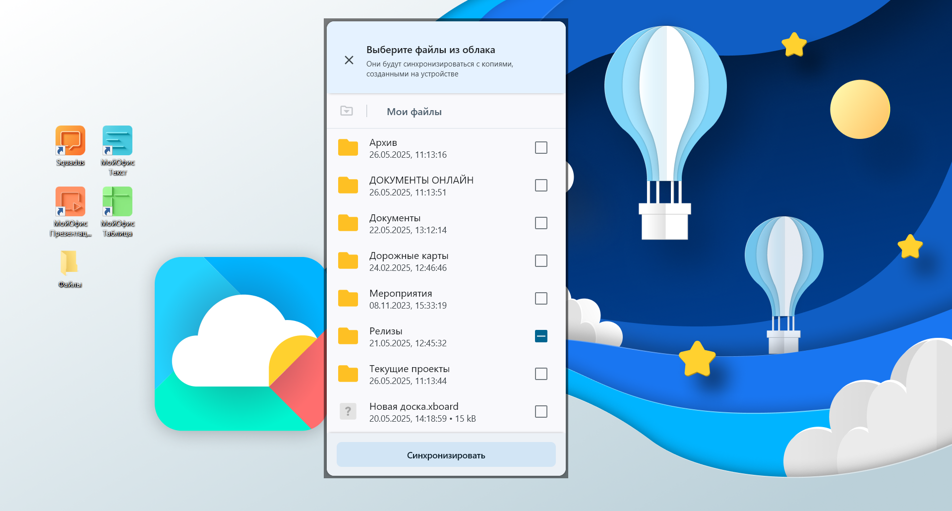Click the date 26.05.2025, 11:13:16
Screen dimensions: 952x511
[408, 155]
